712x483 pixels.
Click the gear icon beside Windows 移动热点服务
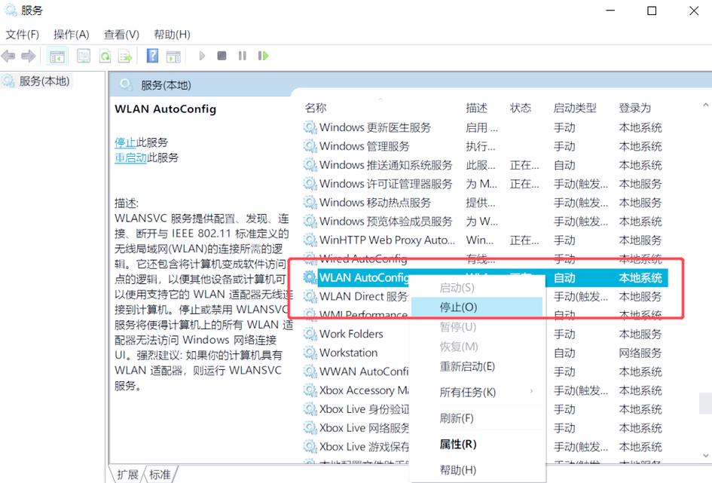pyautogui.click(x=310, y=203)
